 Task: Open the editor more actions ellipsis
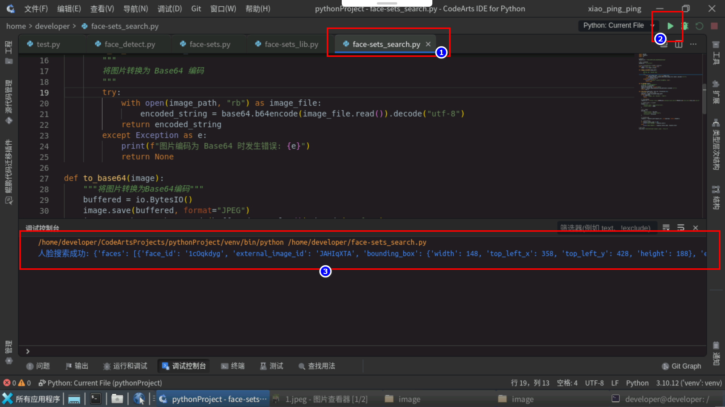coord(693,44)
